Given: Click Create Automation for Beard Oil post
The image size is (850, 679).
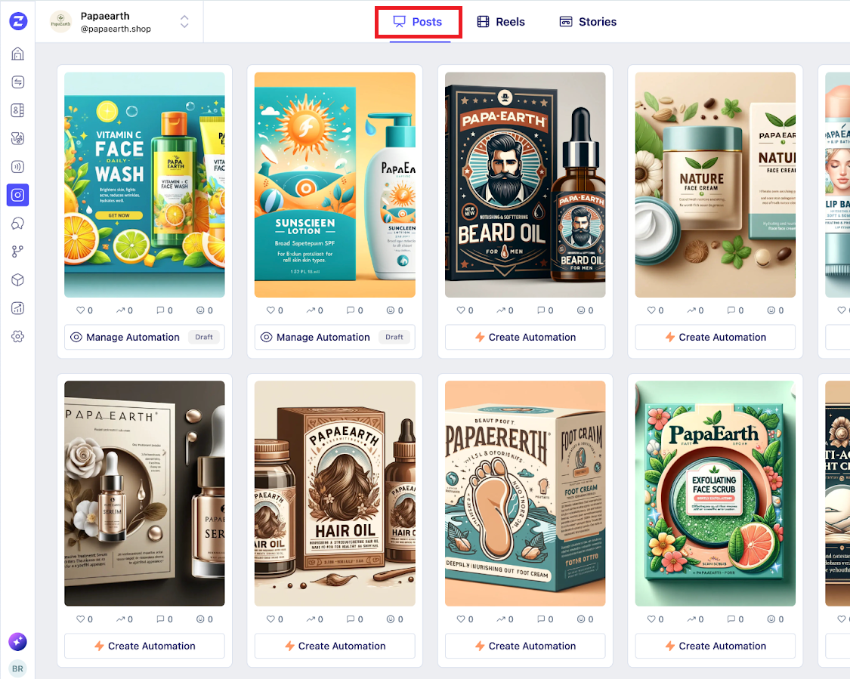Looking at the screenshot, I should pos(525,337).
